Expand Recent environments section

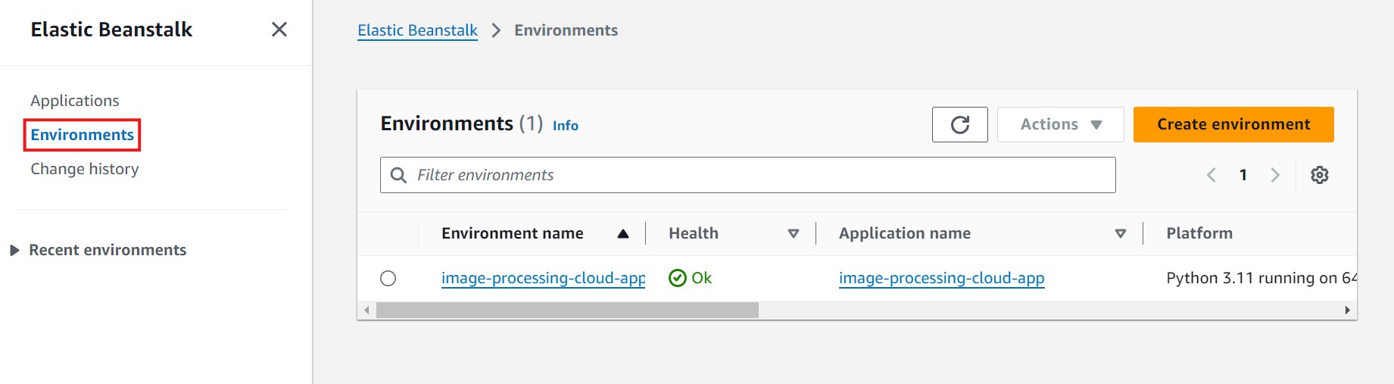[x=14, y=250]
